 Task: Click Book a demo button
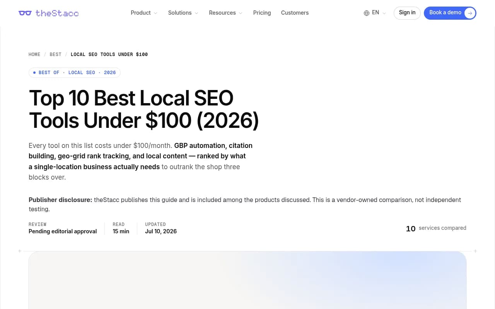(450, 13)
